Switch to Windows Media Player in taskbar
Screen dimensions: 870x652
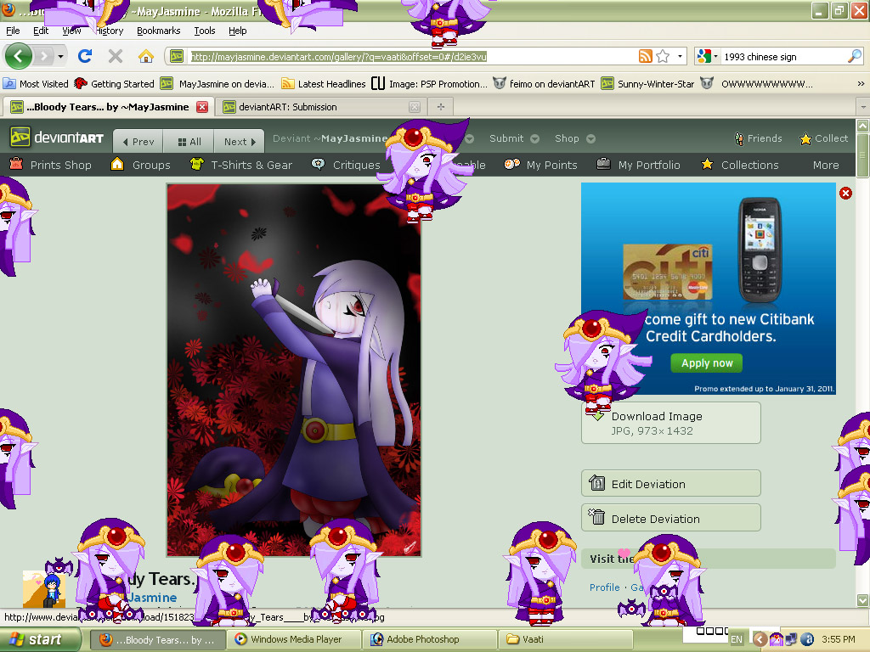click(295, 639)
